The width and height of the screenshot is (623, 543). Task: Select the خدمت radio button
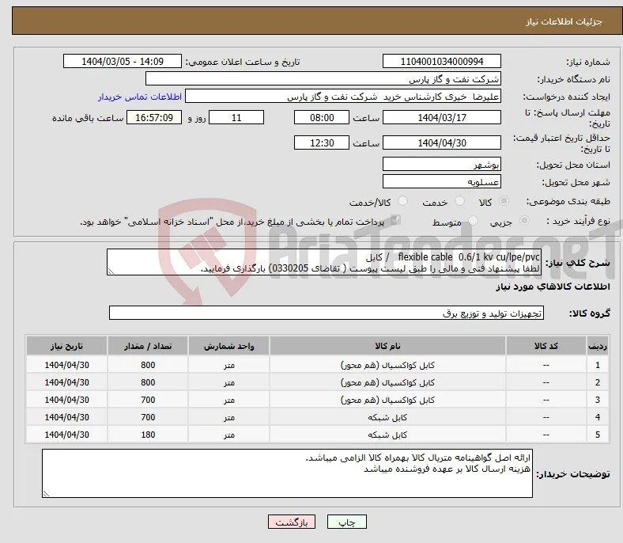click(459, 201)
